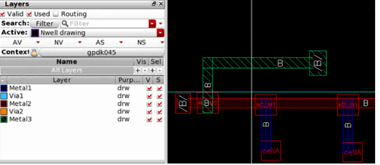Click the Vis minus button for all layers
Screen dimensions: 380x165
pos(145,71)
